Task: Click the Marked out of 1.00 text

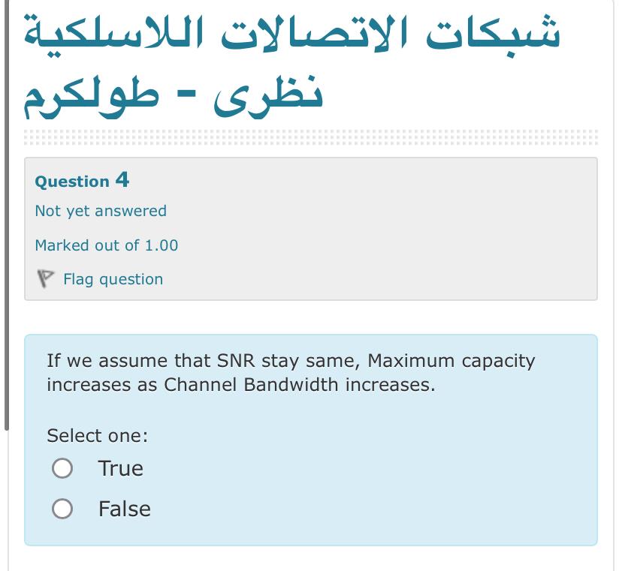Action: (x=106, y=245)
